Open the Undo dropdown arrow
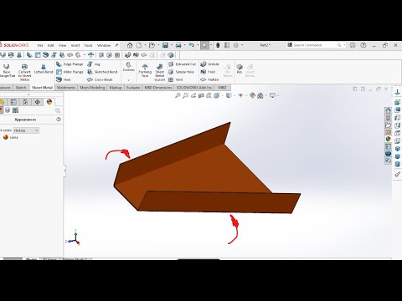The width and height of the screenshot is (402, 301). click(x=198, y=45)
